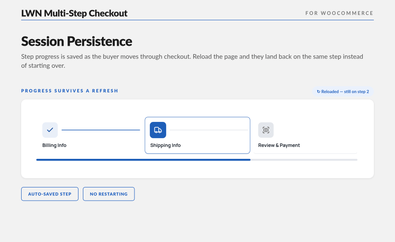Select the Review & Payment step label

[279, 145]
